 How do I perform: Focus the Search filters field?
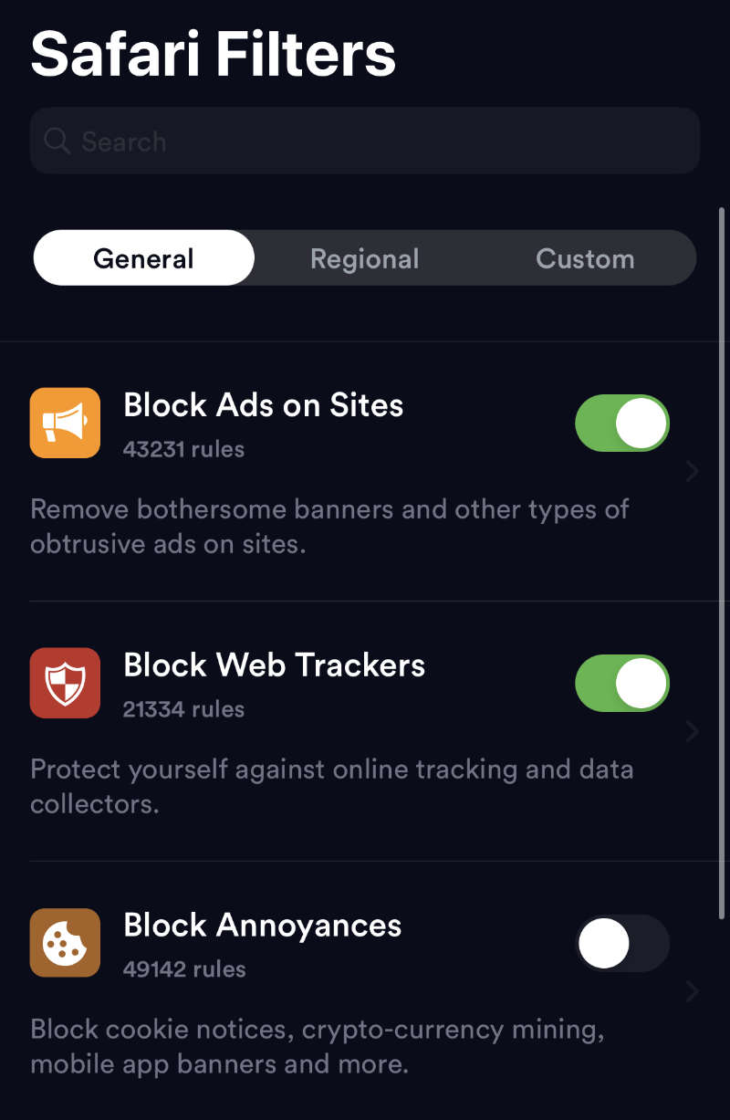tap(365, 141)
